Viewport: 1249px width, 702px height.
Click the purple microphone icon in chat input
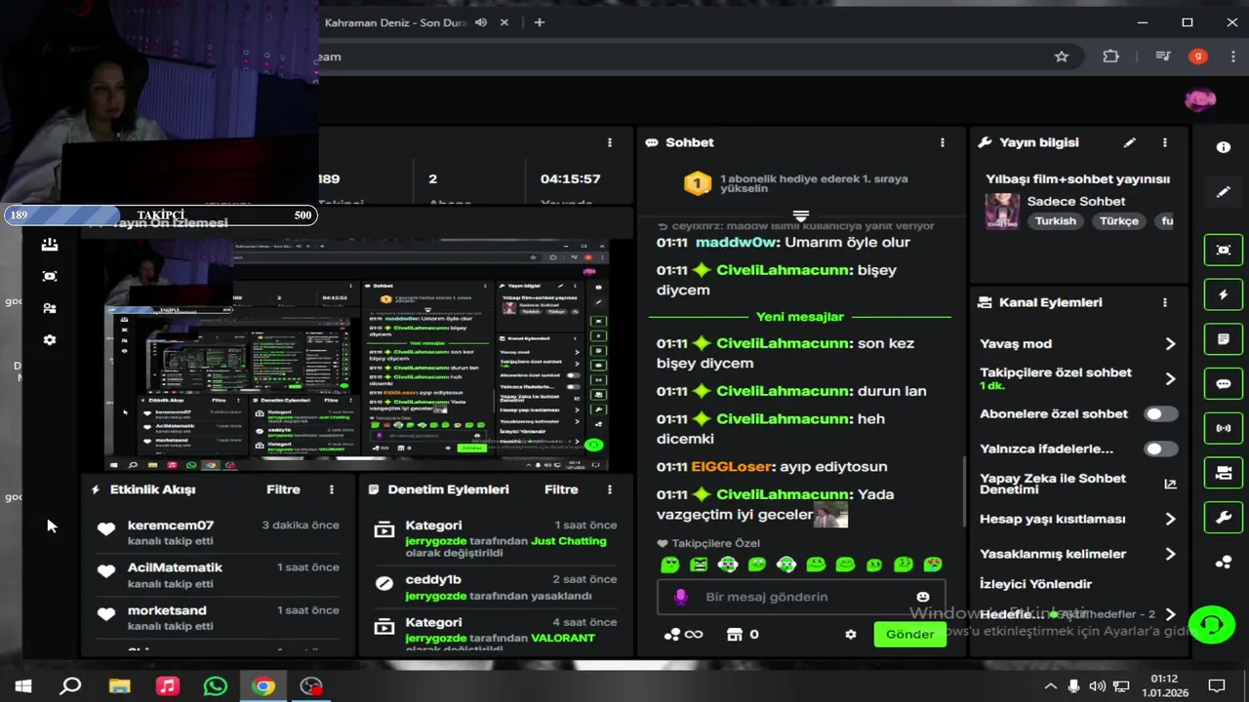tap(681, 597)
